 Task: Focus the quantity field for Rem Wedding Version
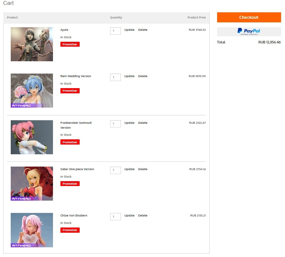(x=115, y=77)
